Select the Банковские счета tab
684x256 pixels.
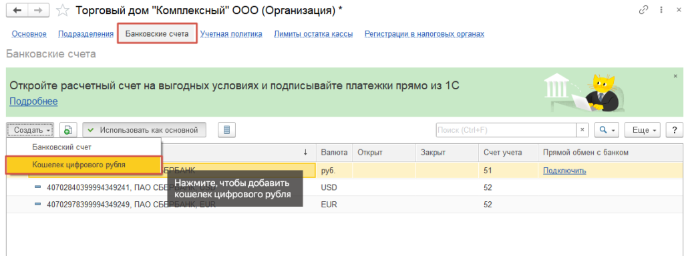tap(157, 33)
